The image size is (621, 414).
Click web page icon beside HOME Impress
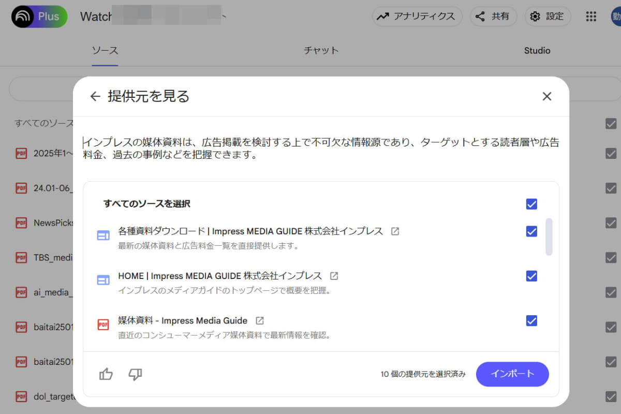click(x=103, y=280)
